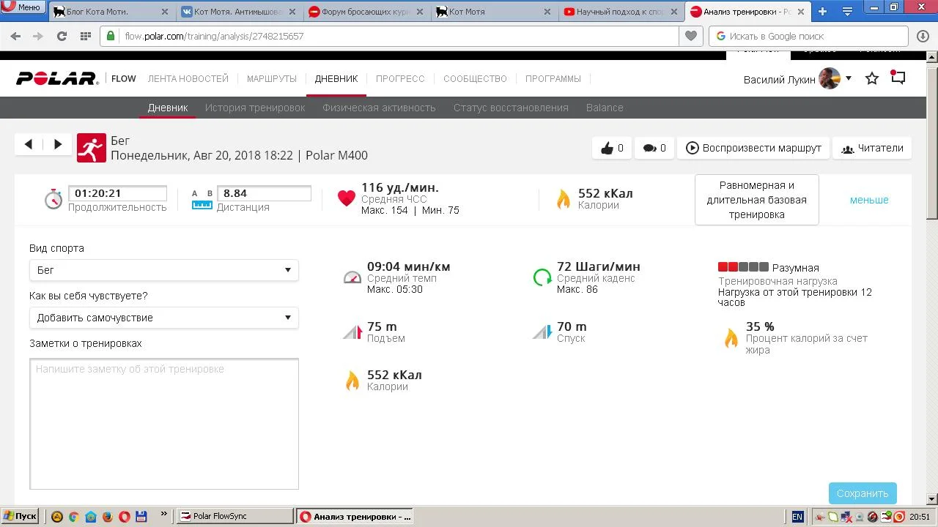
Task: Switch to Polar FlowSync taskbar window
Action: tap(235, 516)
